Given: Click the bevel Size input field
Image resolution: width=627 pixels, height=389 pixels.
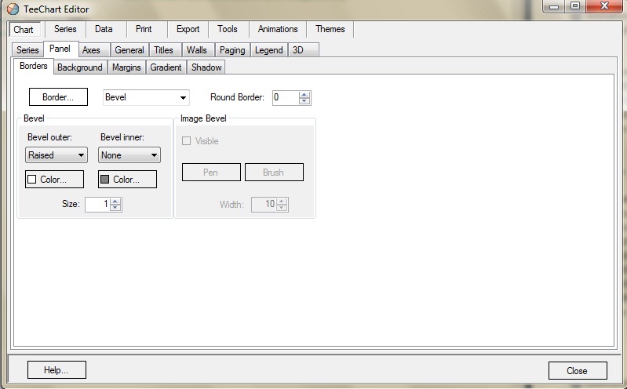Looking at the screenshot, I should [97, 204].
